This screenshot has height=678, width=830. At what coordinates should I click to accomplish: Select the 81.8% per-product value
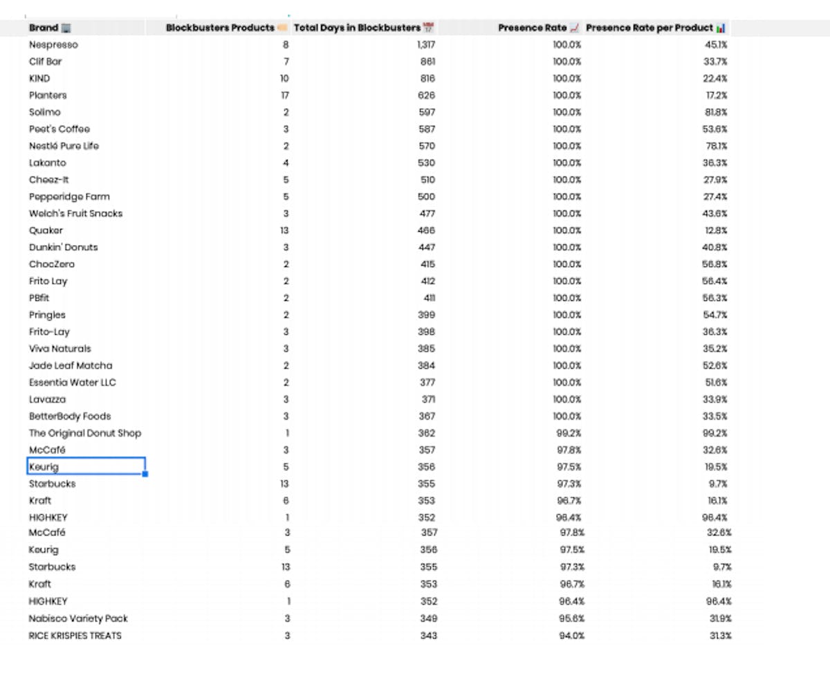coord(716,112)
